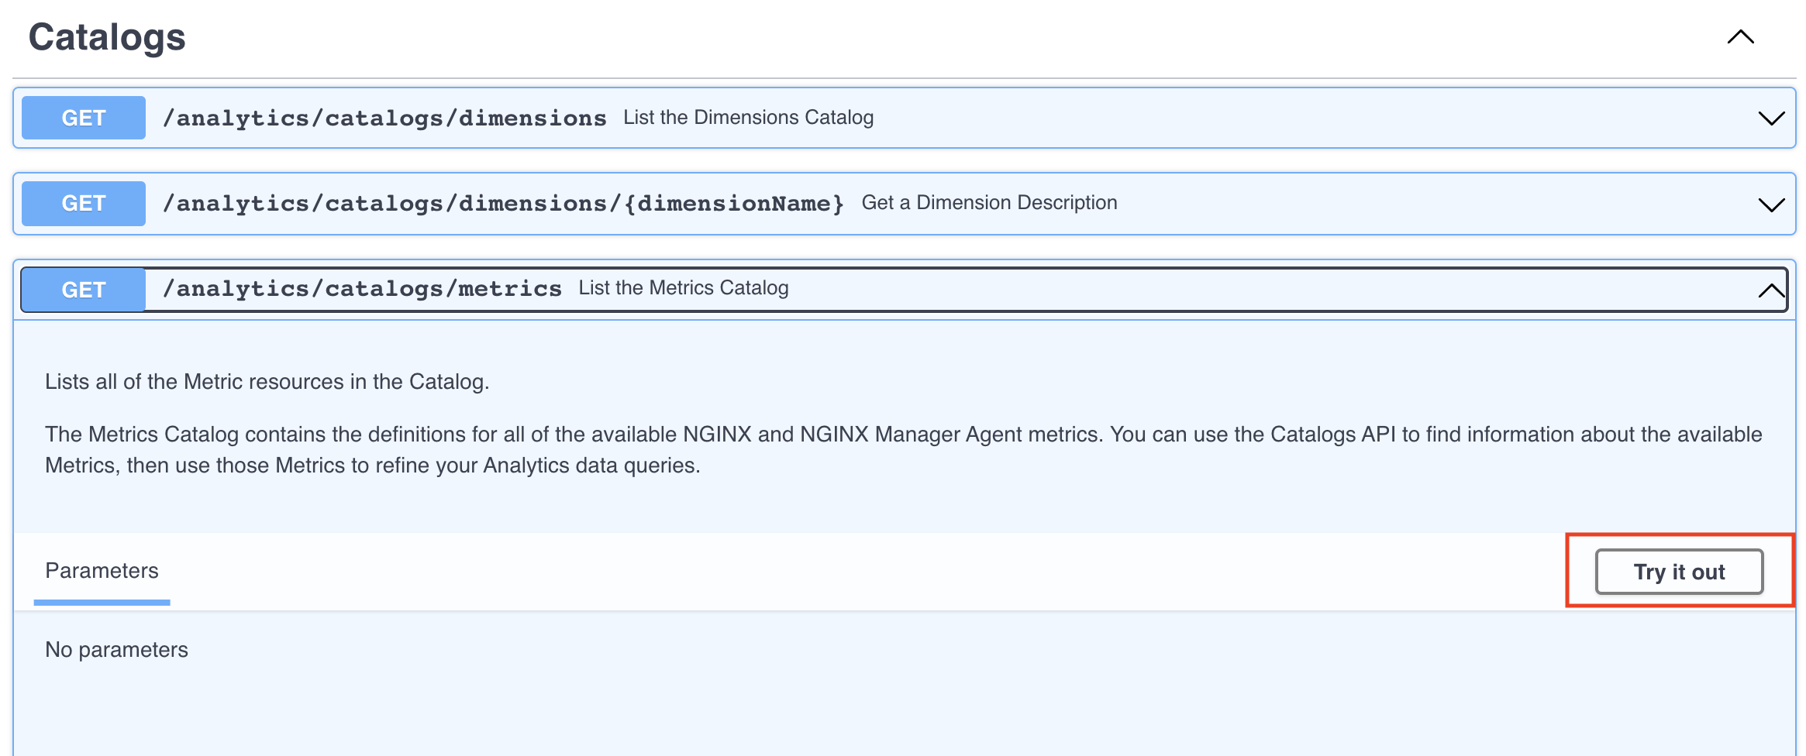Click the GET badge for the metrics endpoint

(84, 290)
